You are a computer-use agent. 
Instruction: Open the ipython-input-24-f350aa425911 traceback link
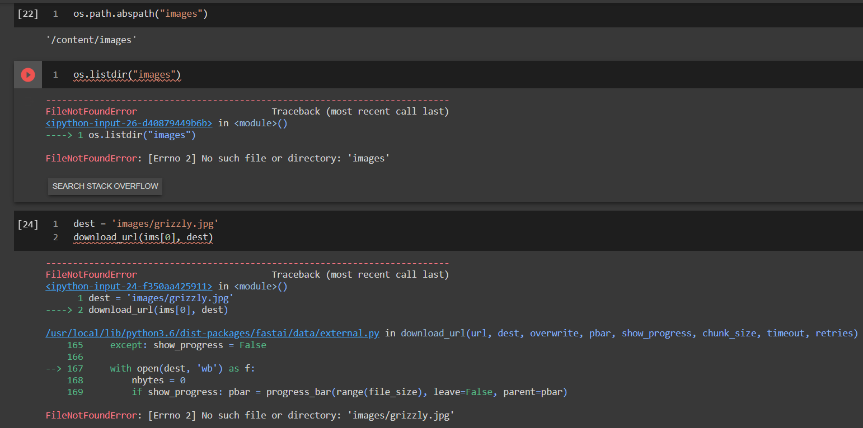(129, 287)
